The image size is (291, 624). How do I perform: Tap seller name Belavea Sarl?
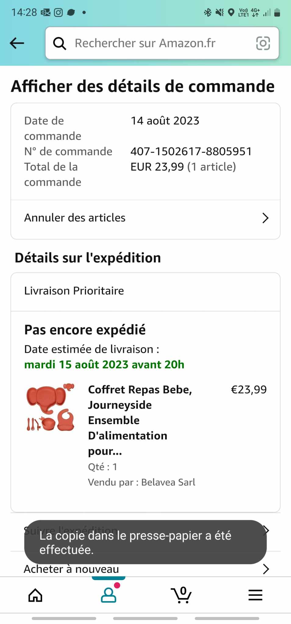(x=168, y=482)
